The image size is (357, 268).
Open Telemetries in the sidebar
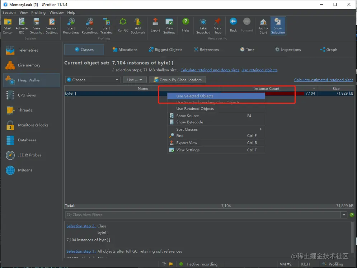click(x=32, y=50)
